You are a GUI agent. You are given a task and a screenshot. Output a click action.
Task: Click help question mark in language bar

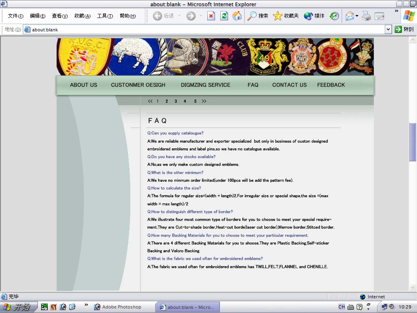359,307
